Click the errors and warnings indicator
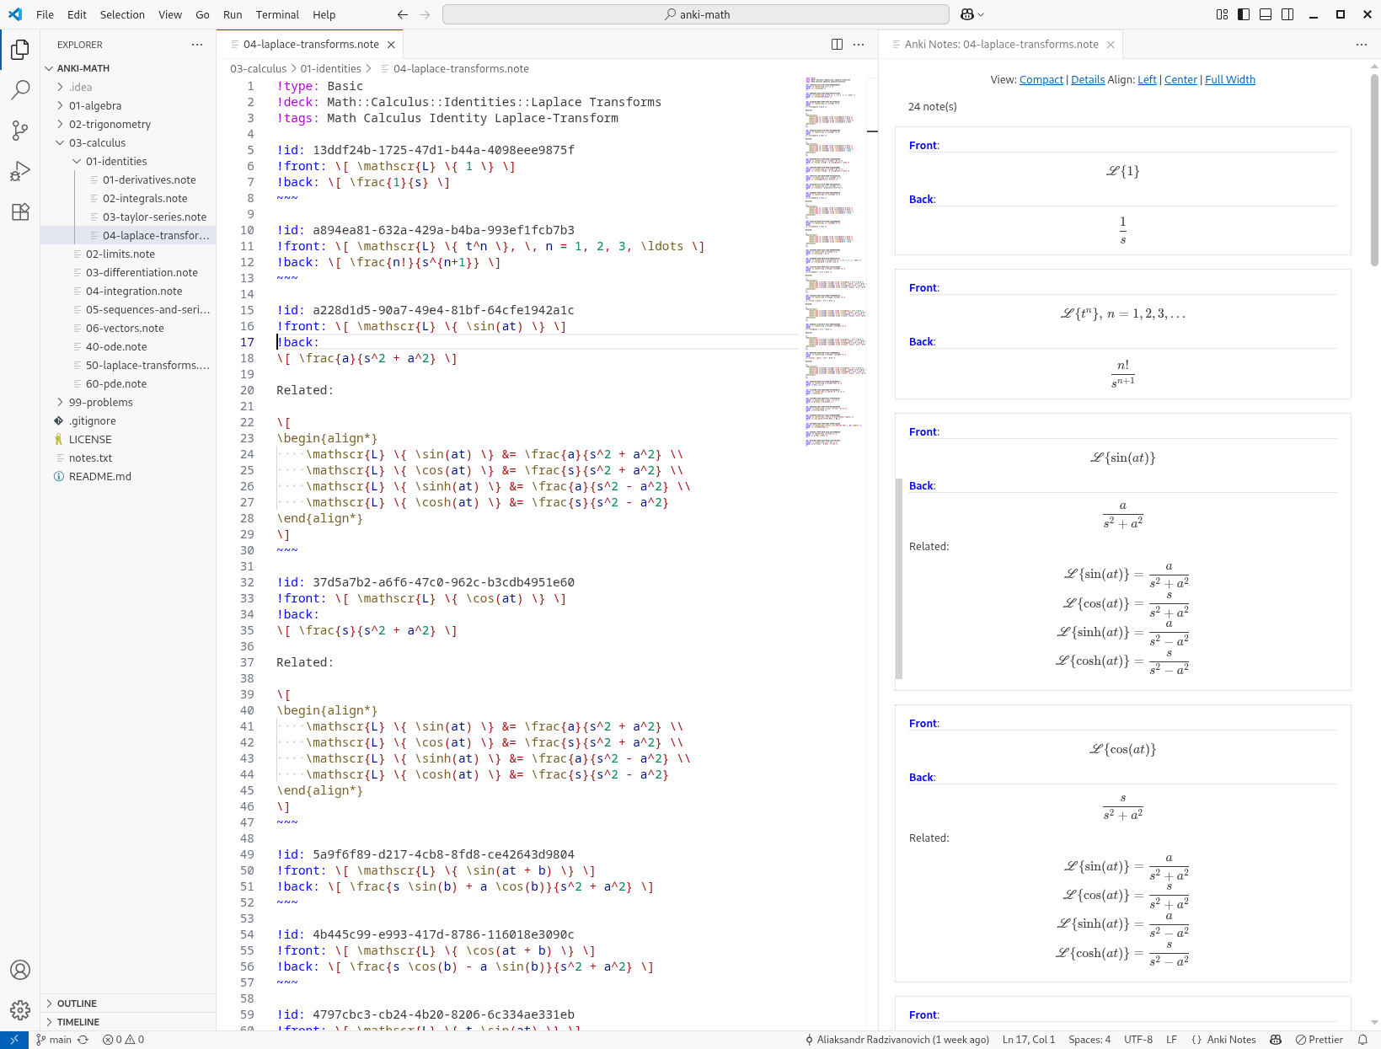 122,1039
